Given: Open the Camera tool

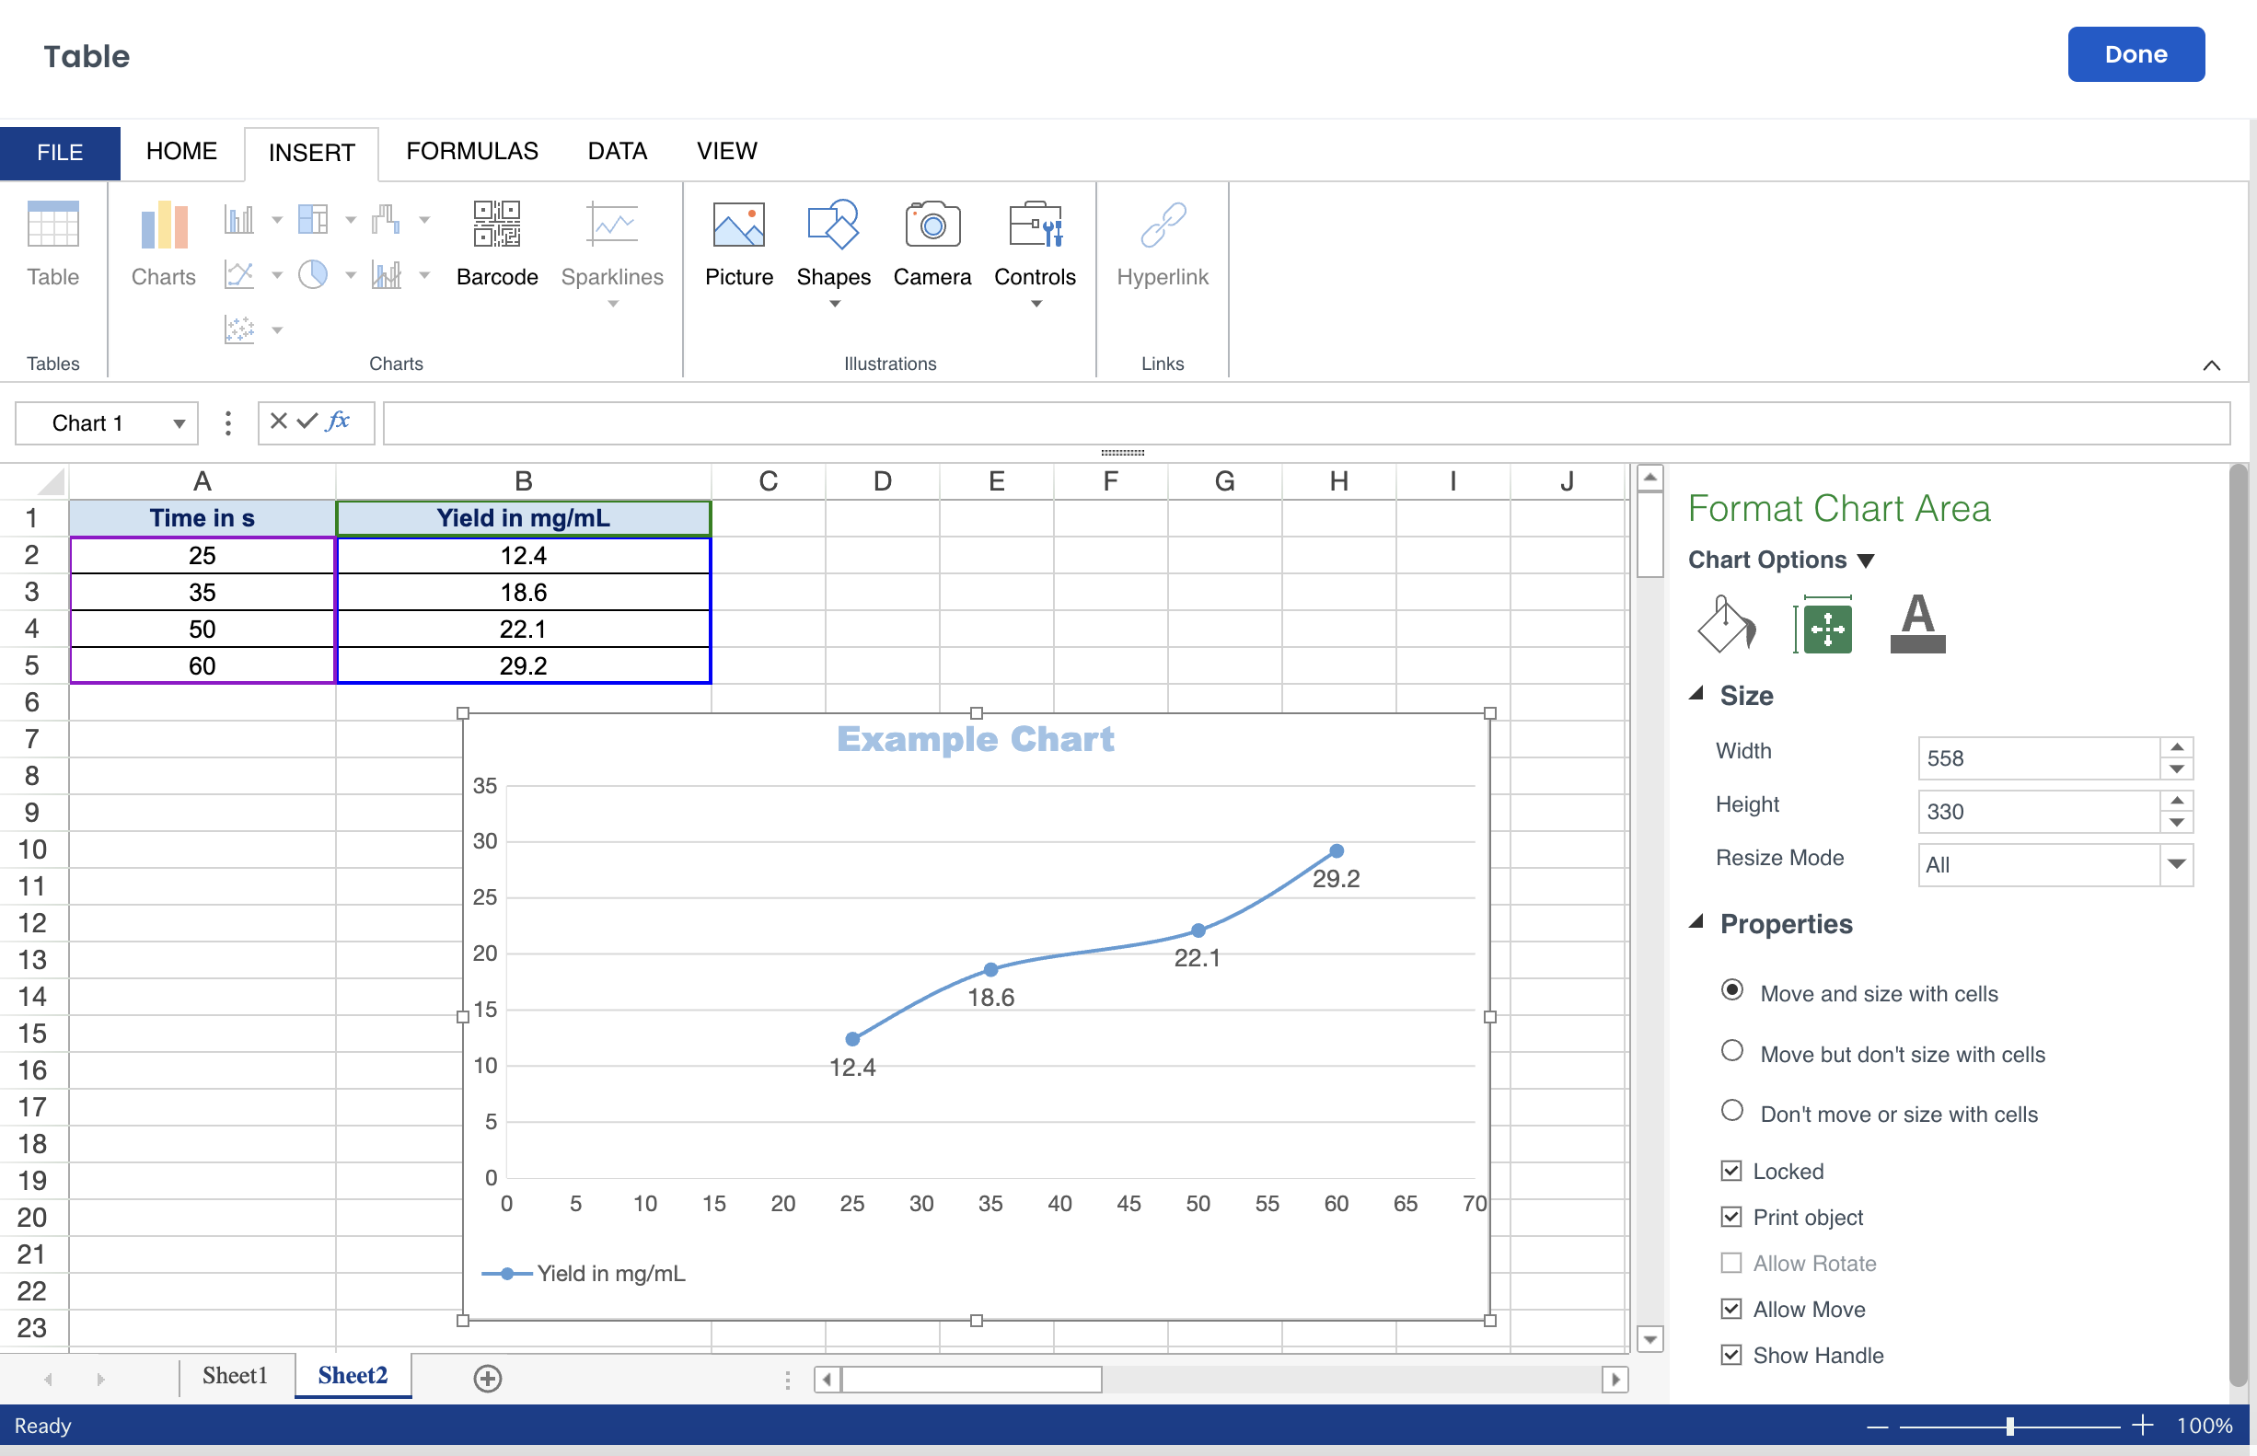Looking at the screenshot, I should tap(932, 225).
